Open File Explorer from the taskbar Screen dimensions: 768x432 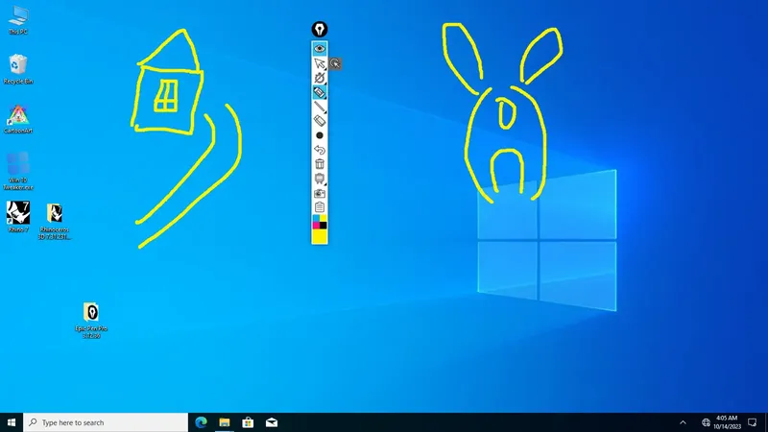pyautogui.click(x=225, y=422)
